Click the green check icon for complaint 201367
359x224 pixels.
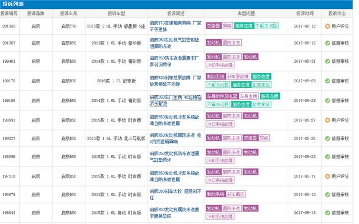pyautogui.click(x=328, y=43)
